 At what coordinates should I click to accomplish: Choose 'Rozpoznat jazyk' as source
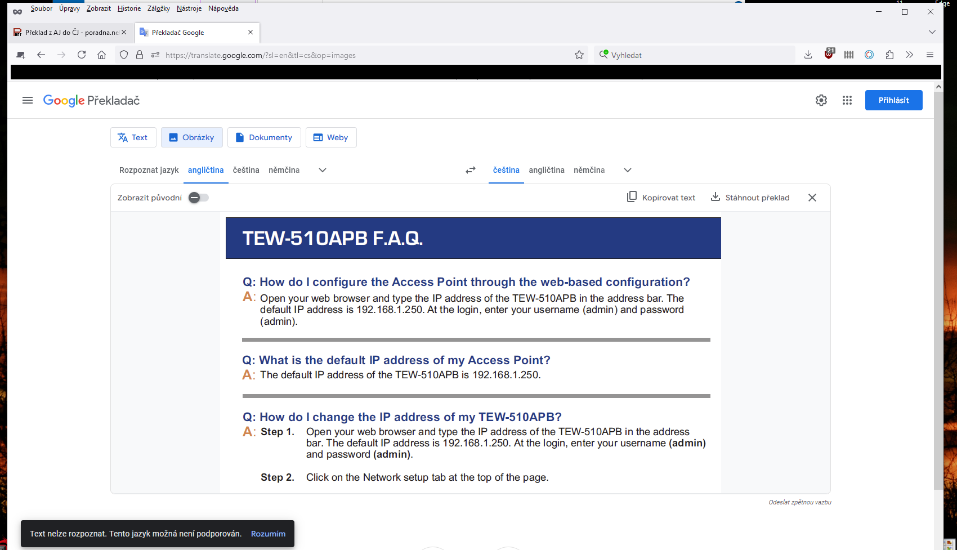point(149,170)
